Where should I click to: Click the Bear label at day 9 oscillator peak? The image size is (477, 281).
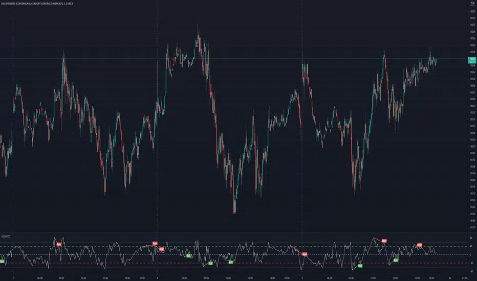[384, 241]
